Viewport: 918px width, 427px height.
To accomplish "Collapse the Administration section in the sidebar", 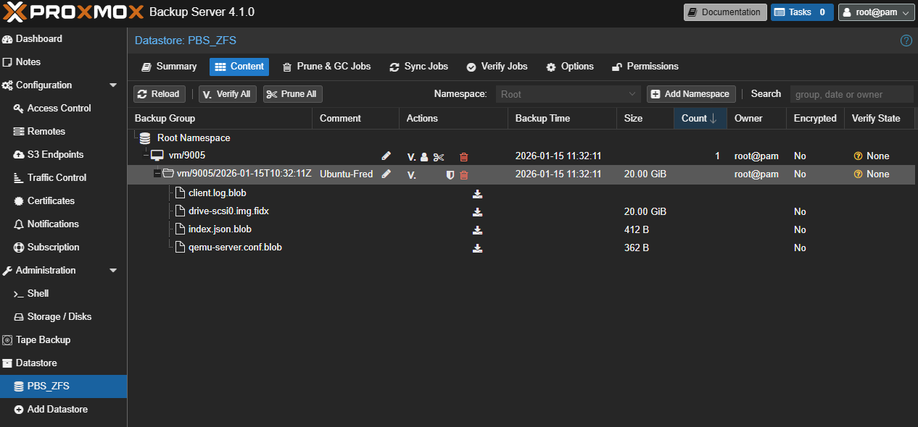I will pyautogui.click(x=112, y=271).
